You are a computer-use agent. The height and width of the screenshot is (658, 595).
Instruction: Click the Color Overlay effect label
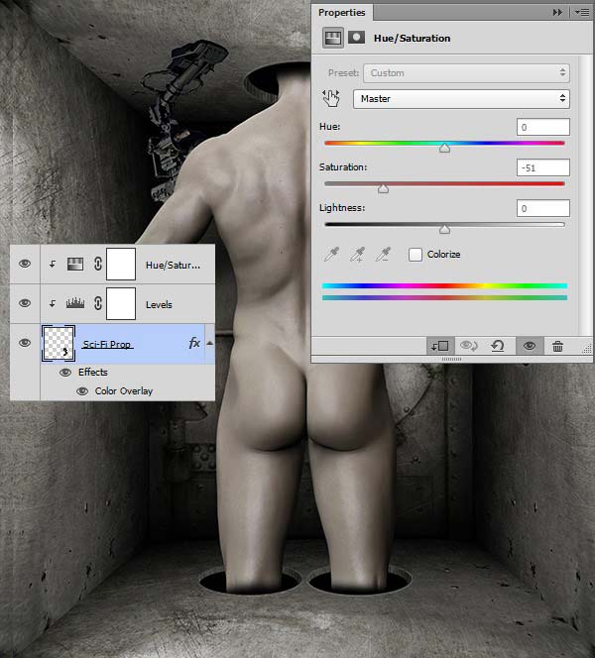[123, 391]
